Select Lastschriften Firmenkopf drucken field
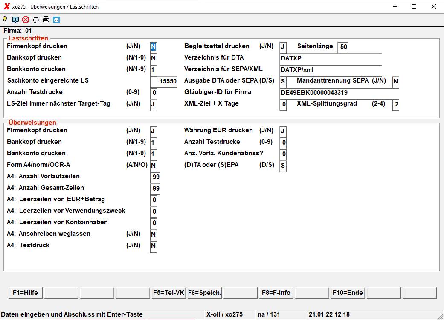The height and width of the screenshot is (320, 444). [x=153, y=47]
